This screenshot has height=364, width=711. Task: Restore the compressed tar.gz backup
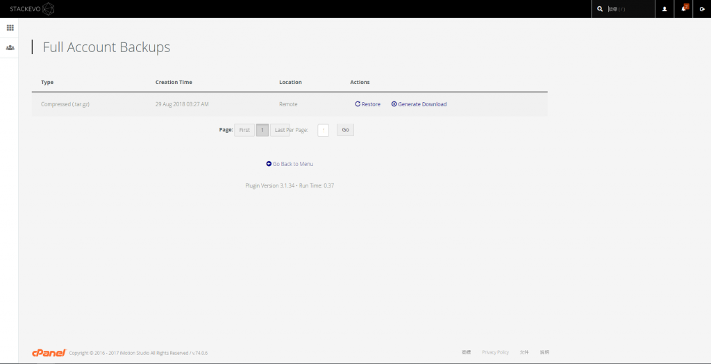pyautogui.click(x=368, y=104)
